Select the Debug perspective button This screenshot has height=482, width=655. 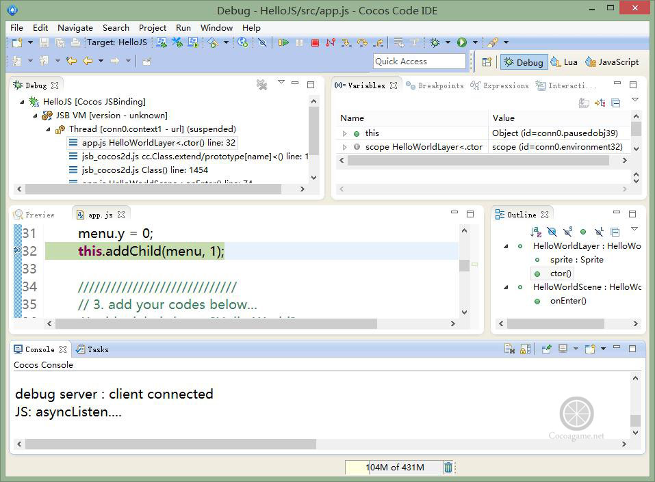(x=524, y=62)
